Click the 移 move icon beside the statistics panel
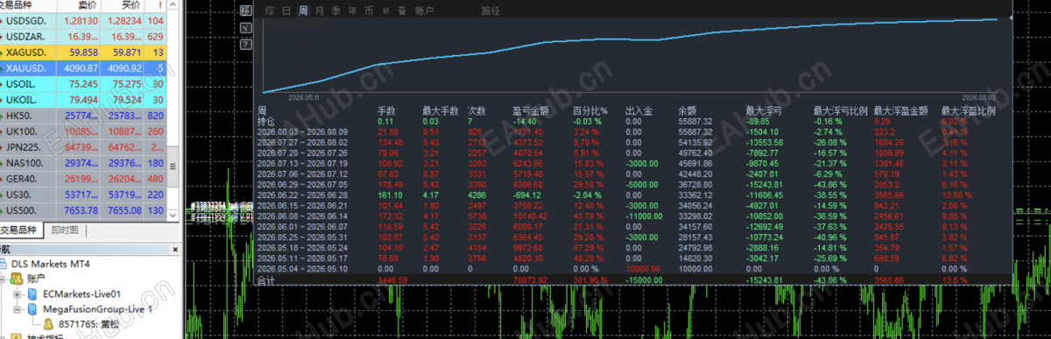The image size is (1051, 339). pos(246,11)
